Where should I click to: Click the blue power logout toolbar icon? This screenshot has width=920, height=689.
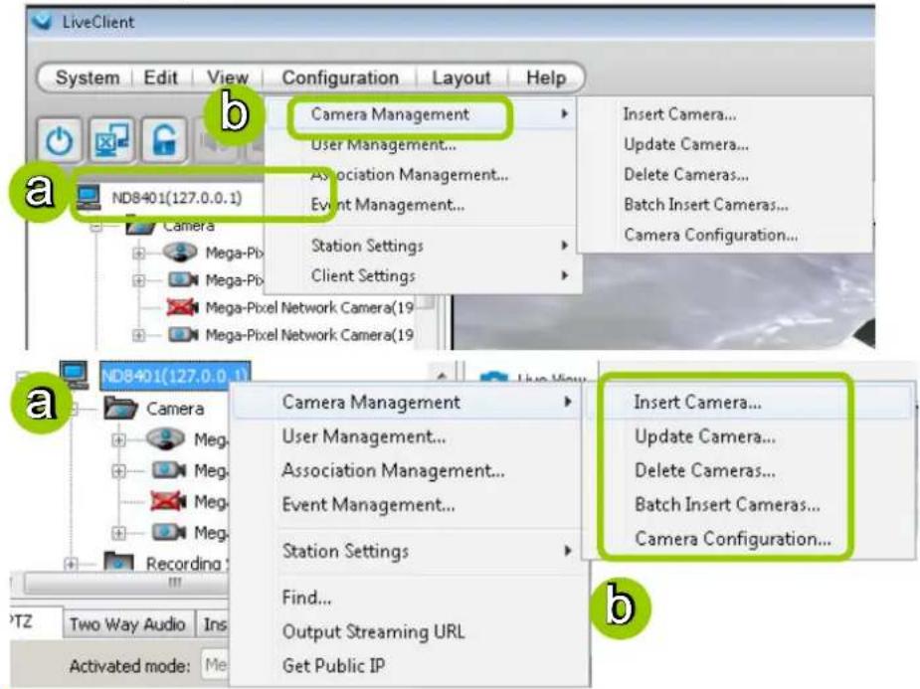60,140
